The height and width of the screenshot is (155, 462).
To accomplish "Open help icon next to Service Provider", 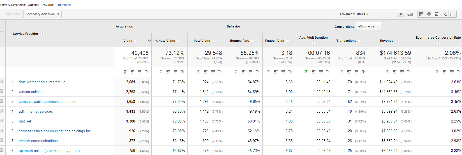I will [42, 34].
